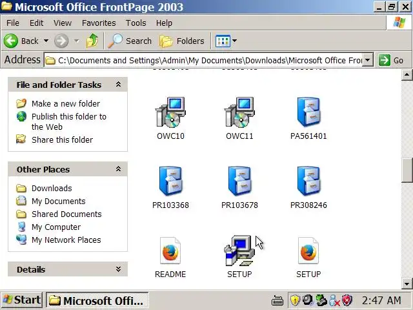This screenshot has width=413, height=310.
Task: Click the 2:47 AM clock
Action: [x=381, y=300]
